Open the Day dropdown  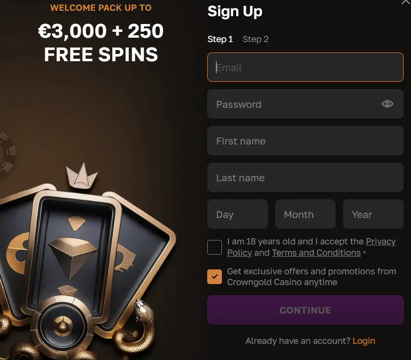click(x=238, y=214)
